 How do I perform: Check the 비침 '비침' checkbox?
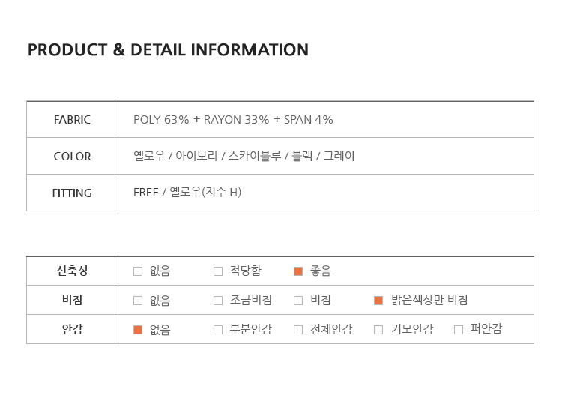click(x=298, y=301)
